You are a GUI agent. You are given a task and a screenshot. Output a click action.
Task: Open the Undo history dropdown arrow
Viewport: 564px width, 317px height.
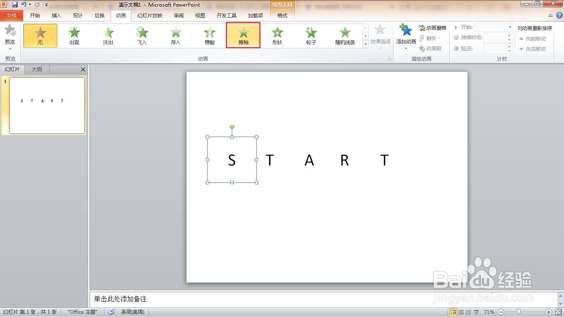[x=30, y=5]
